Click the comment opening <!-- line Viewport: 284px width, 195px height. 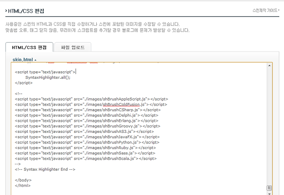pos(19,94)
